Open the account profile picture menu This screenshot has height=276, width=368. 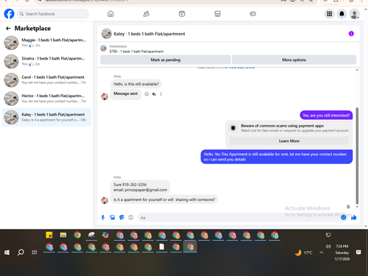tap(354, 14)
